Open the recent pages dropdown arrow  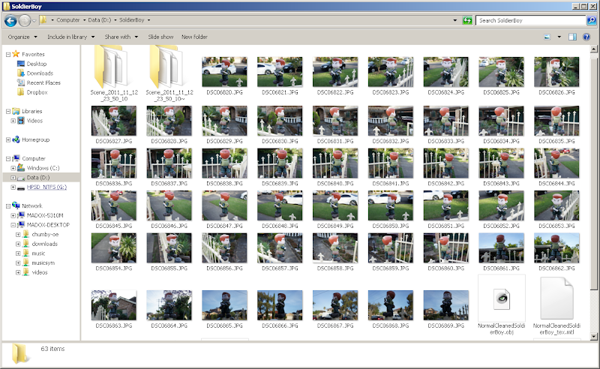(34, 21)
